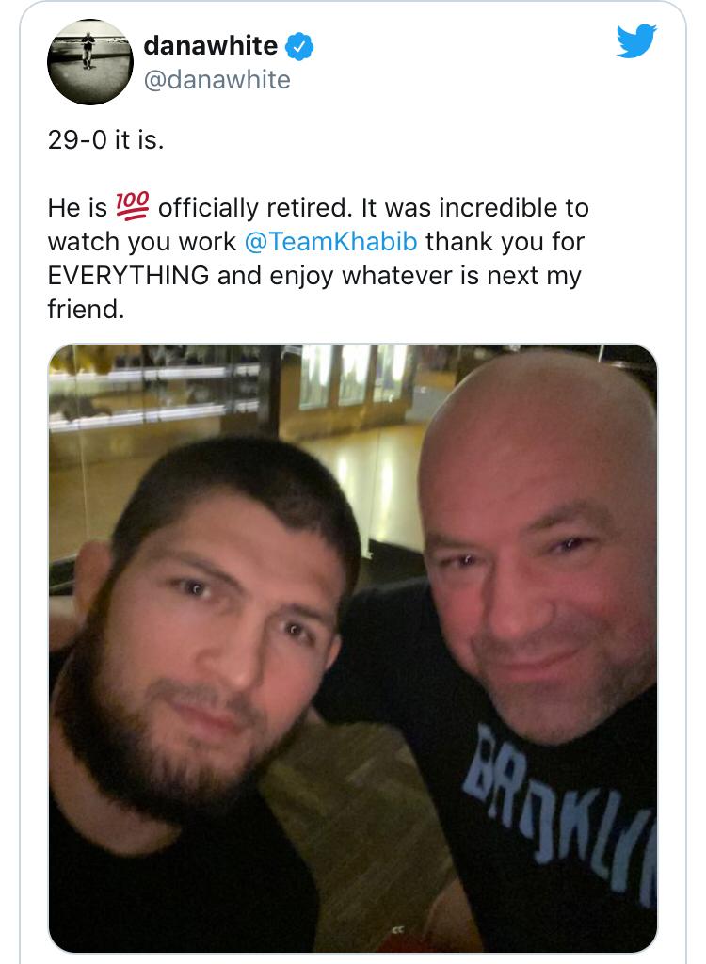Open the danawhite profile avatar
The width and height of the screenshot is (706, 964).
point(90,61)
